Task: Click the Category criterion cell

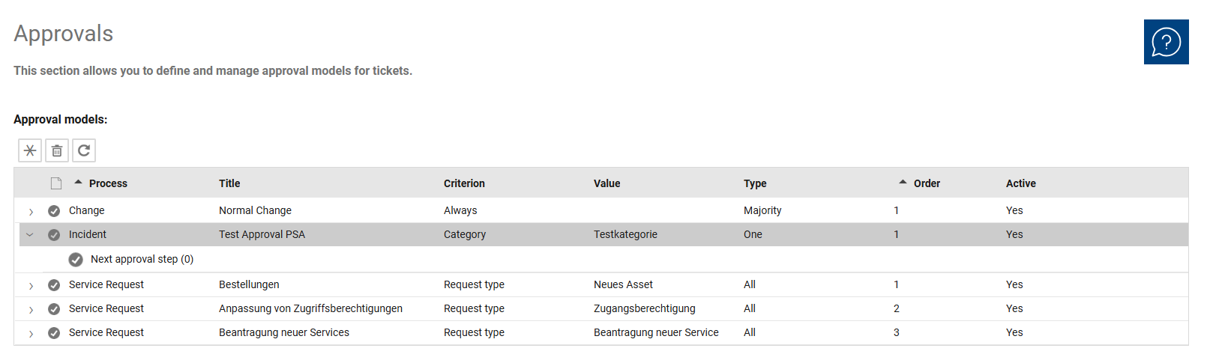Action: 465,234
